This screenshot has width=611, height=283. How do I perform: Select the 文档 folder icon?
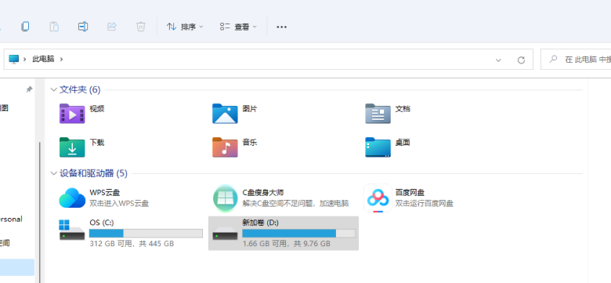[x=378, y=114]
